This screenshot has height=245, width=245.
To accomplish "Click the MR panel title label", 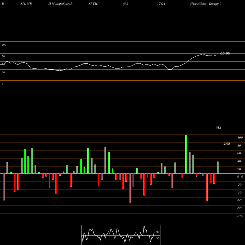I will pyautogui.click(x=219, y=127).
